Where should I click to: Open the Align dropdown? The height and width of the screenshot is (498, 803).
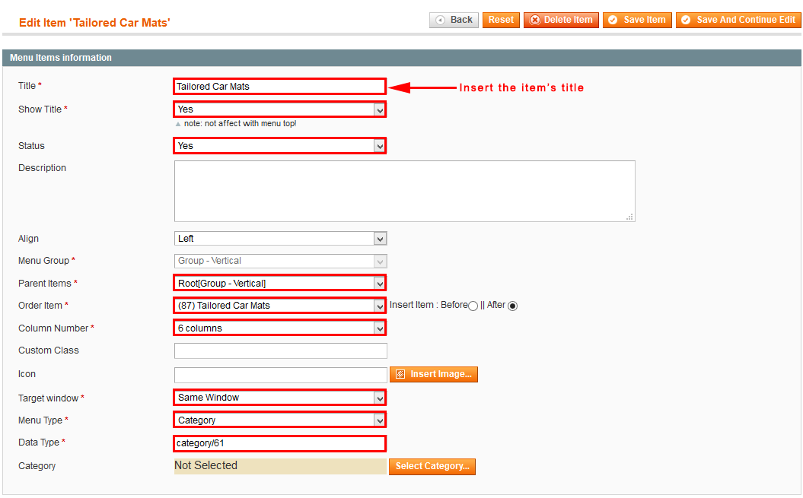point(281,239)
